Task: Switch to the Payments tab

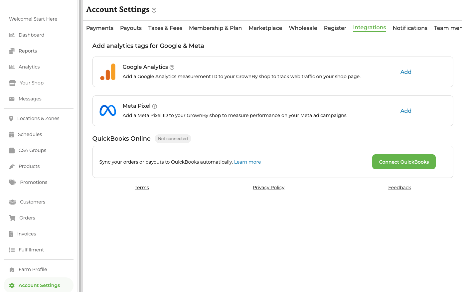Action: click(x=100, y=28)
